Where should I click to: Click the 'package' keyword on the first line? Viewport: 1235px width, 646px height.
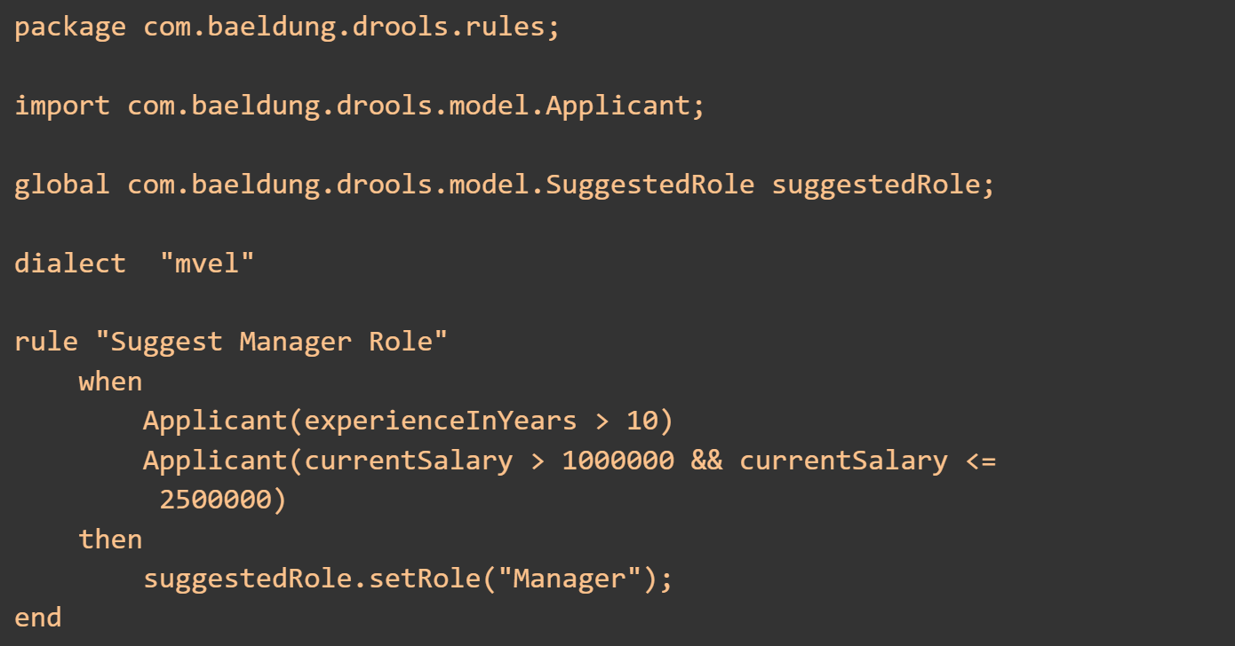pos(70,27)
